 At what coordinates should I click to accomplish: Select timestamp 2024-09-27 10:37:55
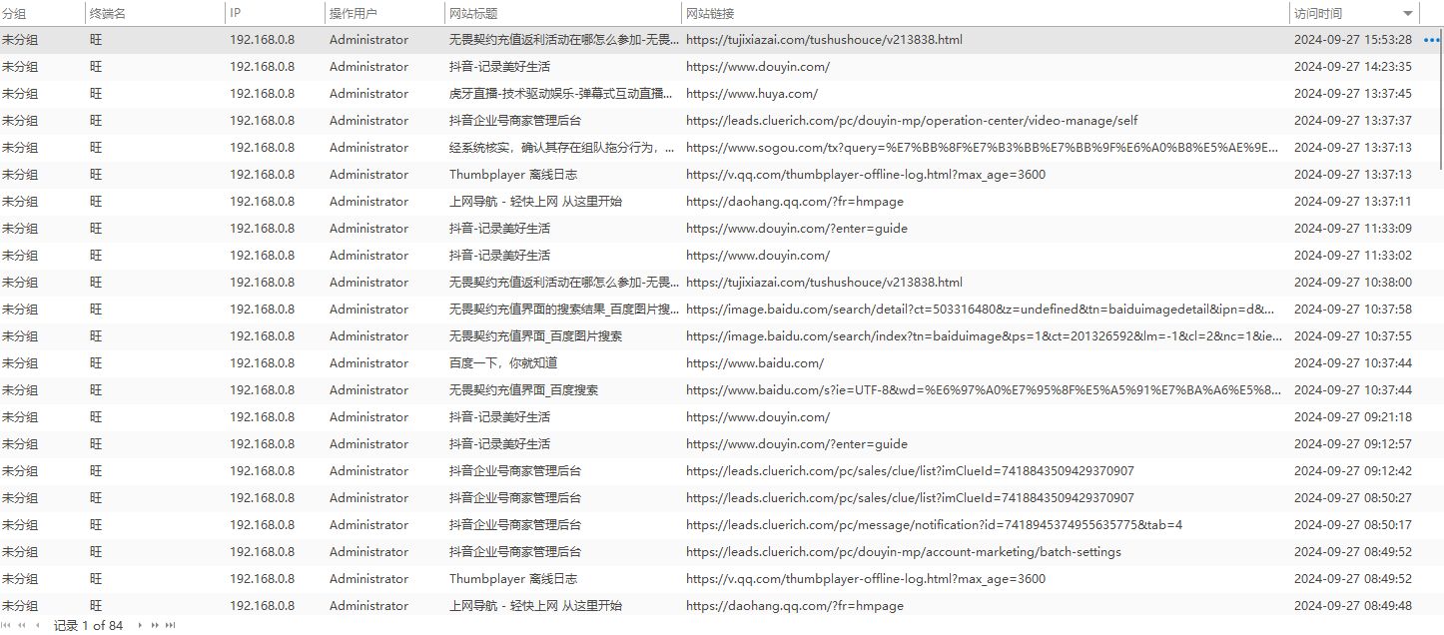tap(1353, 336)
